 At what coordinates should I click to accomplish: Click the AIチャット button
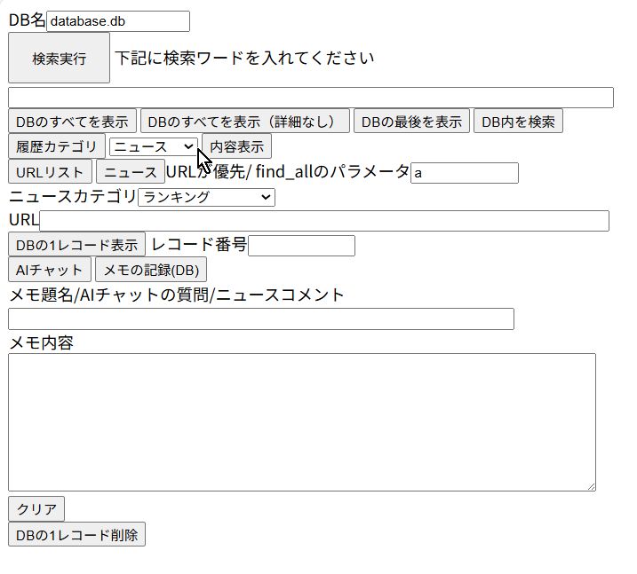pyautogui.click(x=49, y=270)
